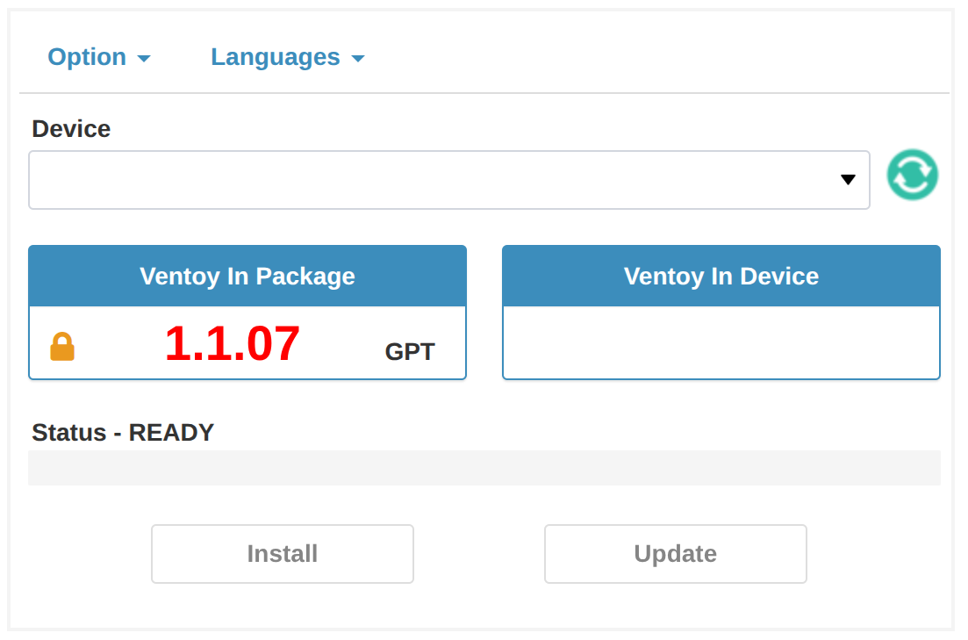This screenshot has width=968, height=640.
Task: Click the caret beside Option
Action: (x=144, y=59)
